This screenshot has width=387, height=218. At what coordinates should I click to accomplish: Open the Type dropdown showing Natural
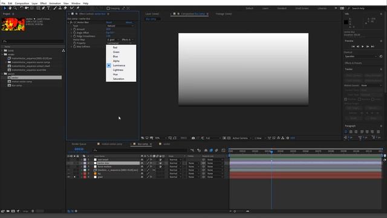[x=120, y=25]
